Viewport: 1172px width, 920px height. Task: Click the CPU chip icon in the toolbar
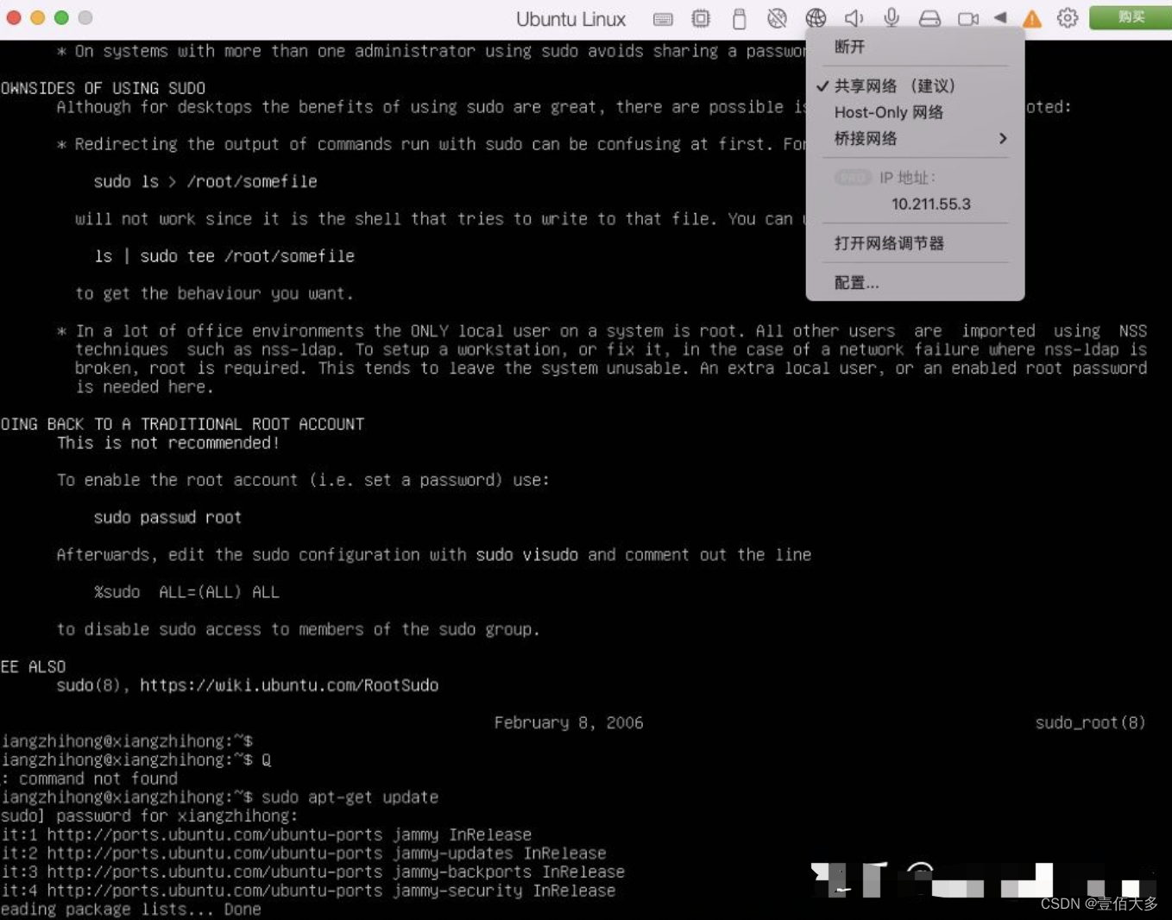701,18
